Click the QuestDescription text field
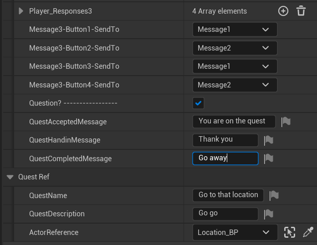 click(225, 214)
